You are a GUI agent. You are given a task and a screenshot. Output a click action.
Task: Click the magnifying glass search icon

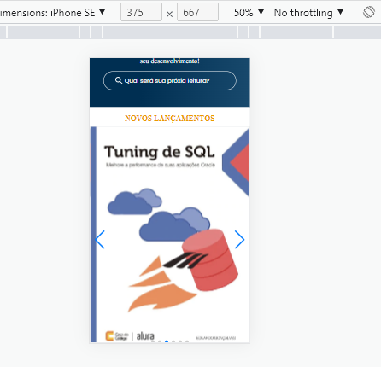(119, 80)
